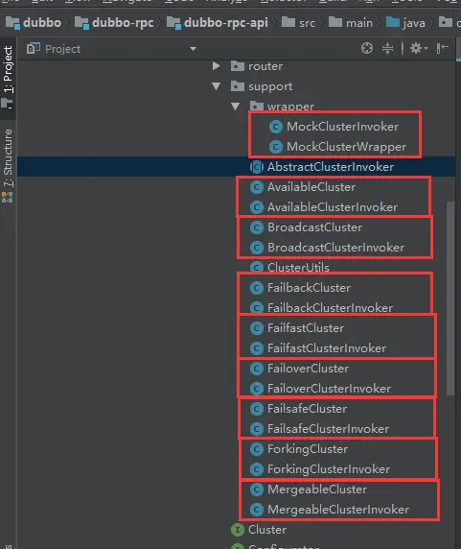Click the Hide panel icon
The height and width of the screenshot is (549, 461).
pos(442,48)
